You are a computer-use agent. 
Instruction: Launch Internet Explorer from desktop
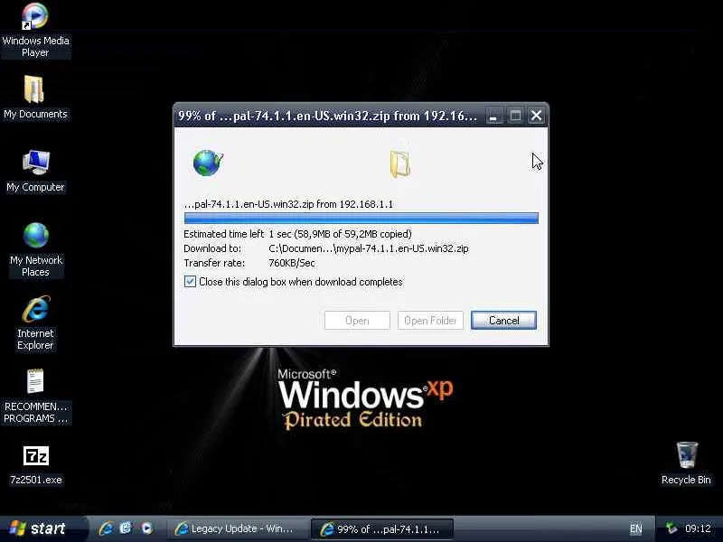coord(35,322)
